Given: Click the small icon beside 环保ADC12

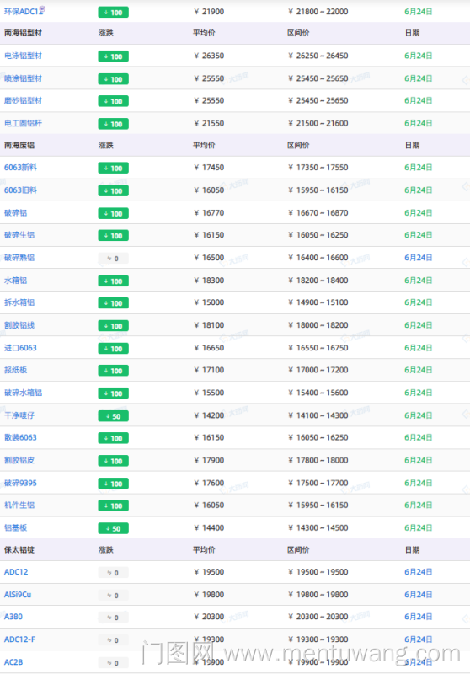Looking at the screenshot, I should pos(42,8).
